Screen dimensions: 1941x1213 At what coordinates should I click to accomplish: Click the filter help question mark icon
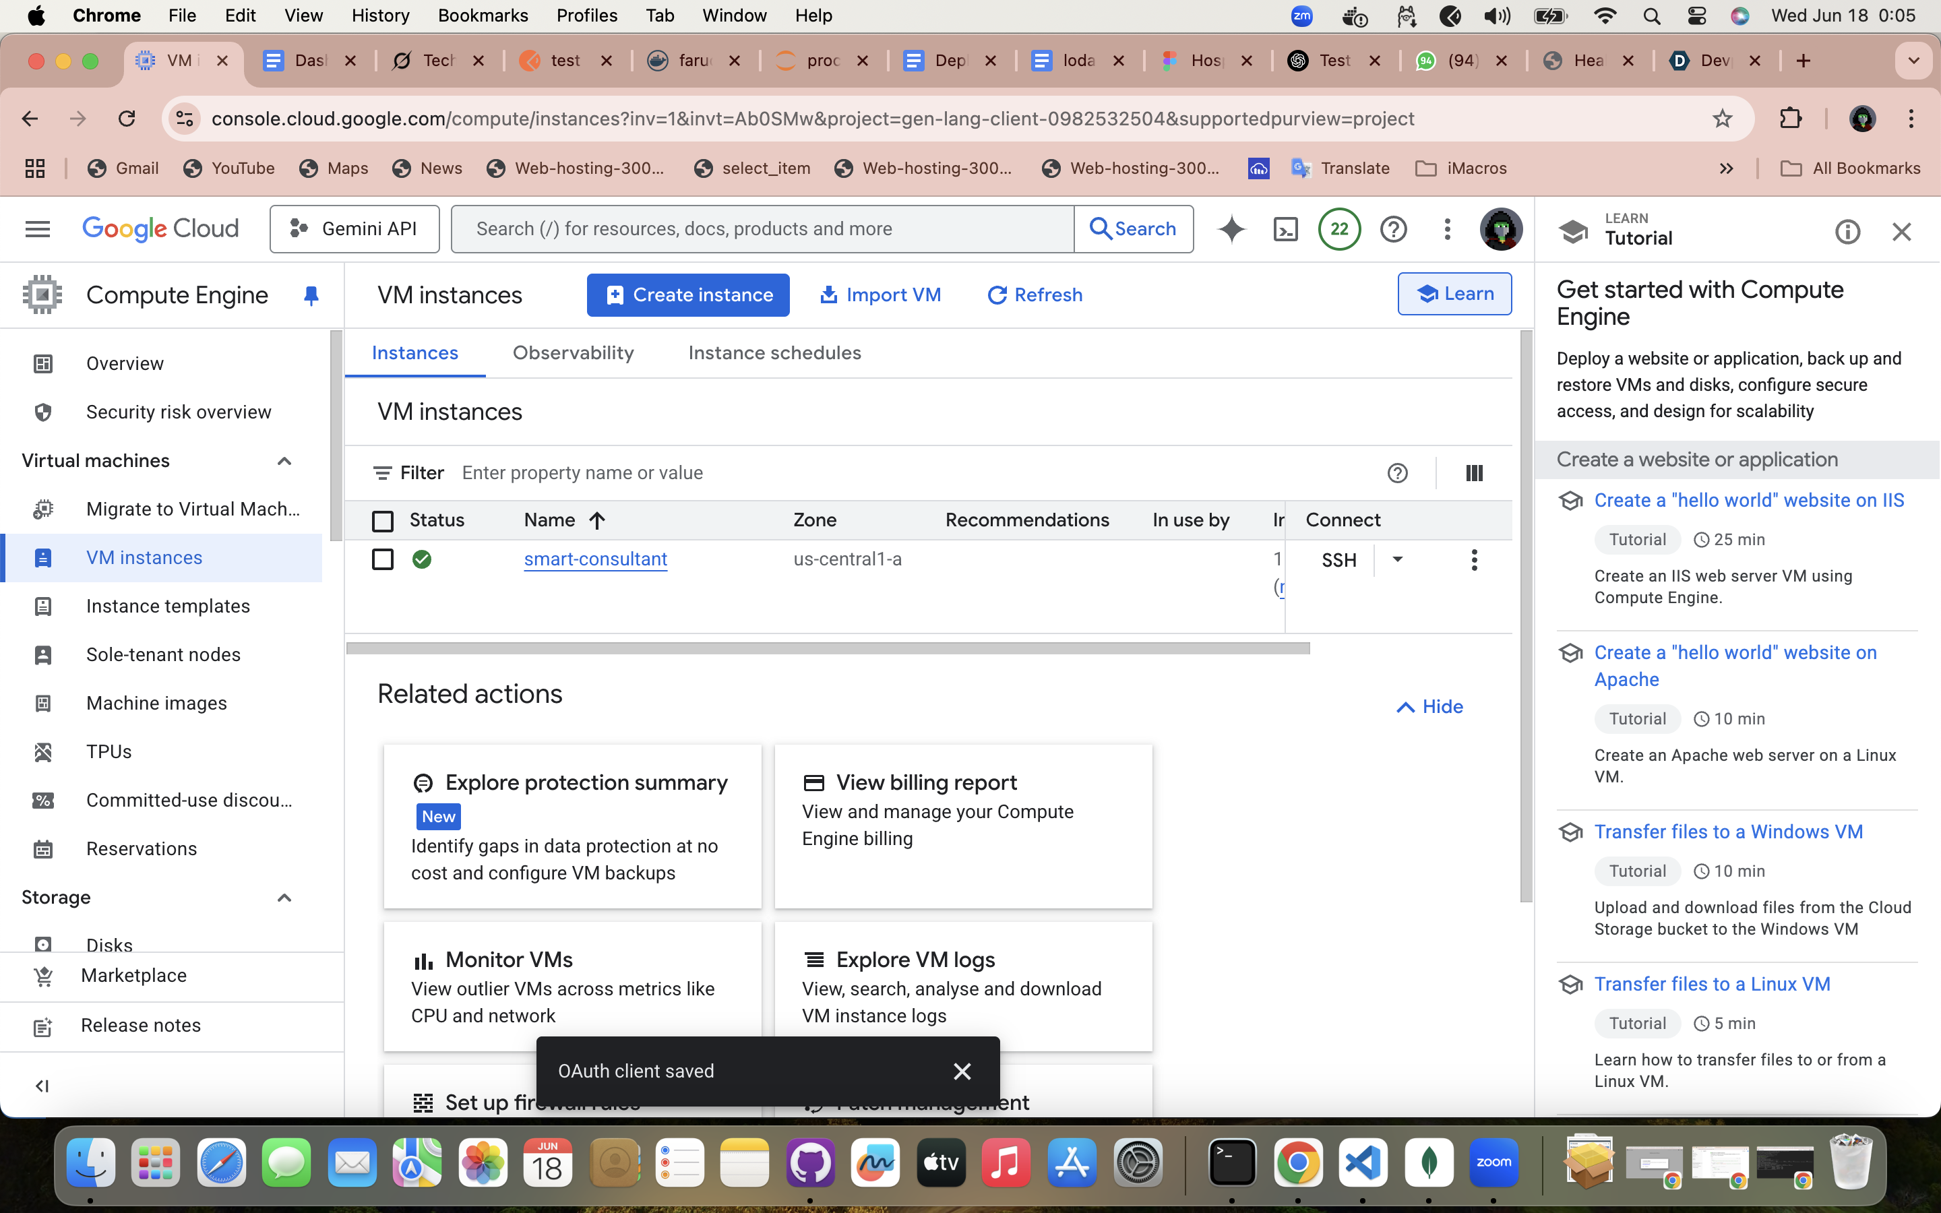tap(1397, 473)
